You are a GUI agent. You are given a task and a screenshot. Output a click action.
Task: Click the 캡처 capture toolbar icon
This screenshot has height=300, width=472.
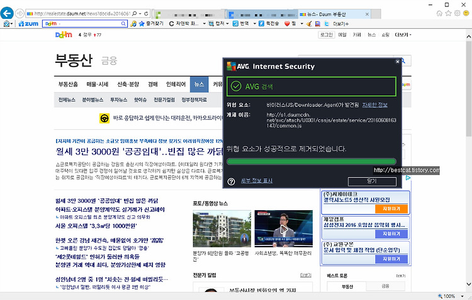[x=211, y=23]
